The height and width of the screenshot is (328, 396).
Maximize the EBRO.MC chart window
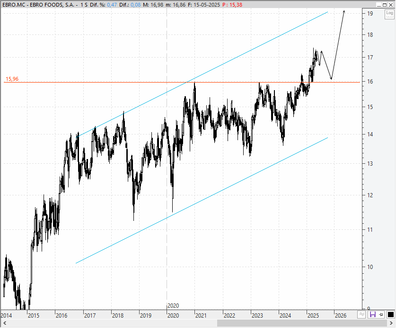(x=384, y=5)
